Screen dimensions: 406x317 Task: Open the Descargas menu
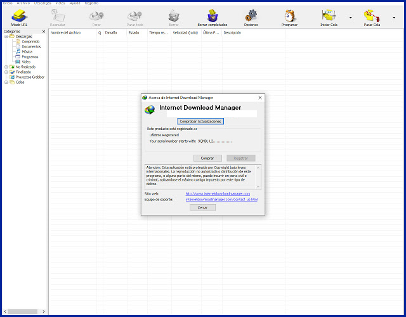pyautogui.click(x=43, y=3)
